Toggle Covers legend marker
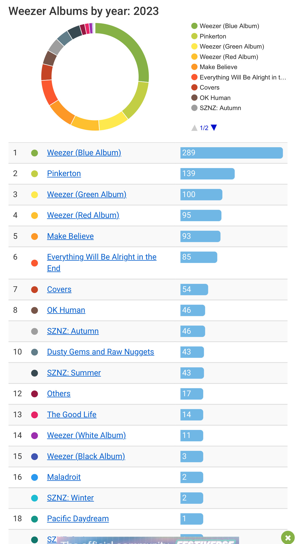Screen dimensions: 296x544 194,87
